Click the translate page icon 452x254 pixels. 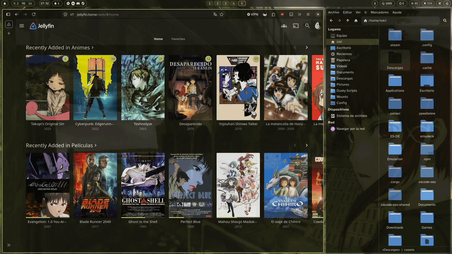click(x=215, y=14)
